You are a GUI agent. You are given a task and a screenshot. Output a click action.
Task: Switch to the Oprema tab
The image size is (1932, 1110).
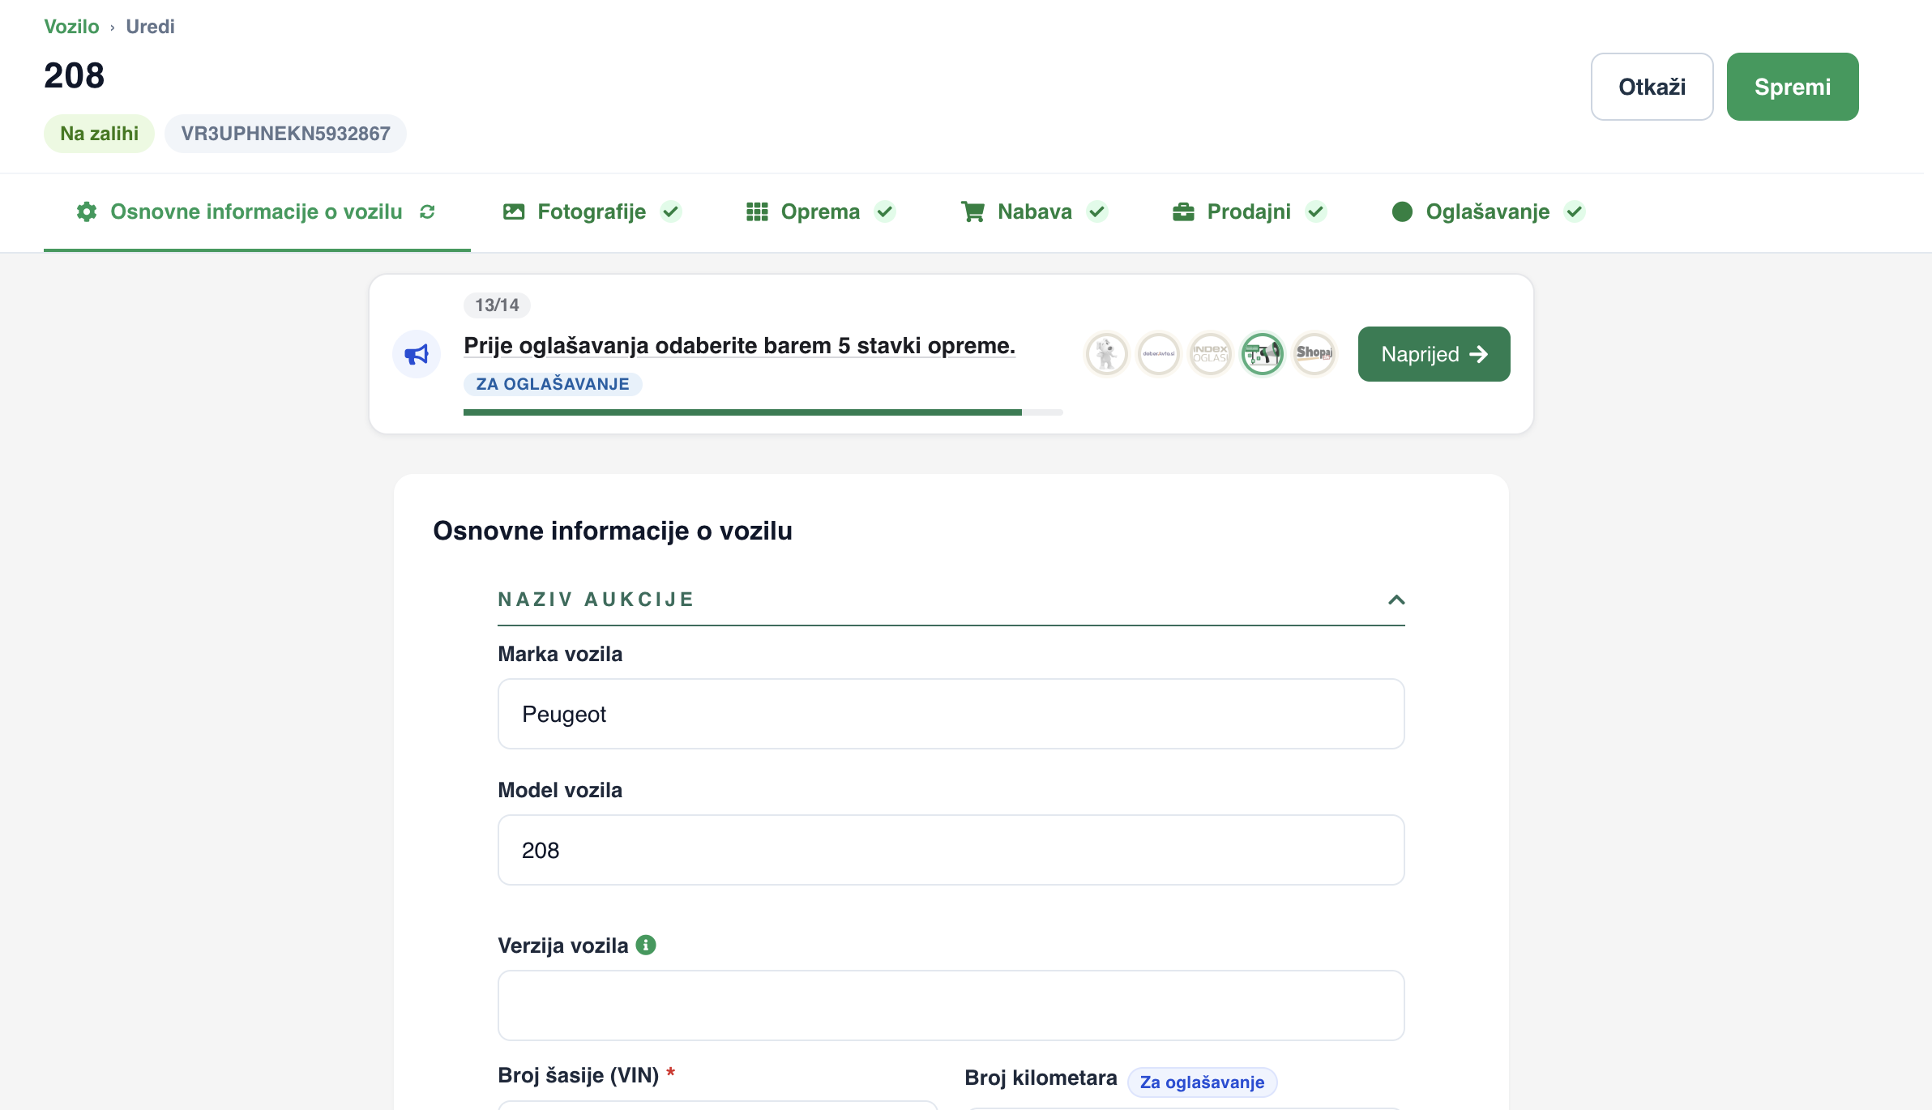click(x=820, y=211)
